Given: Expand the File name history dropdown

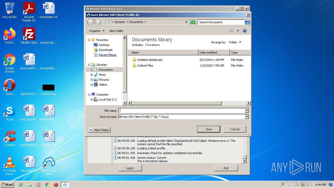Looking at the screenshot, I should point(247,111).
